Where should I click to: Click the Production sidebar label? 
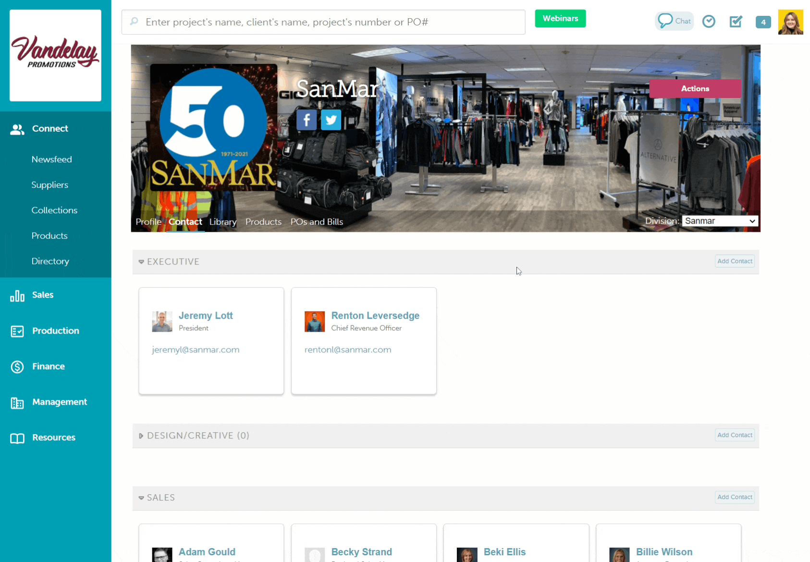tap(56, 331)
